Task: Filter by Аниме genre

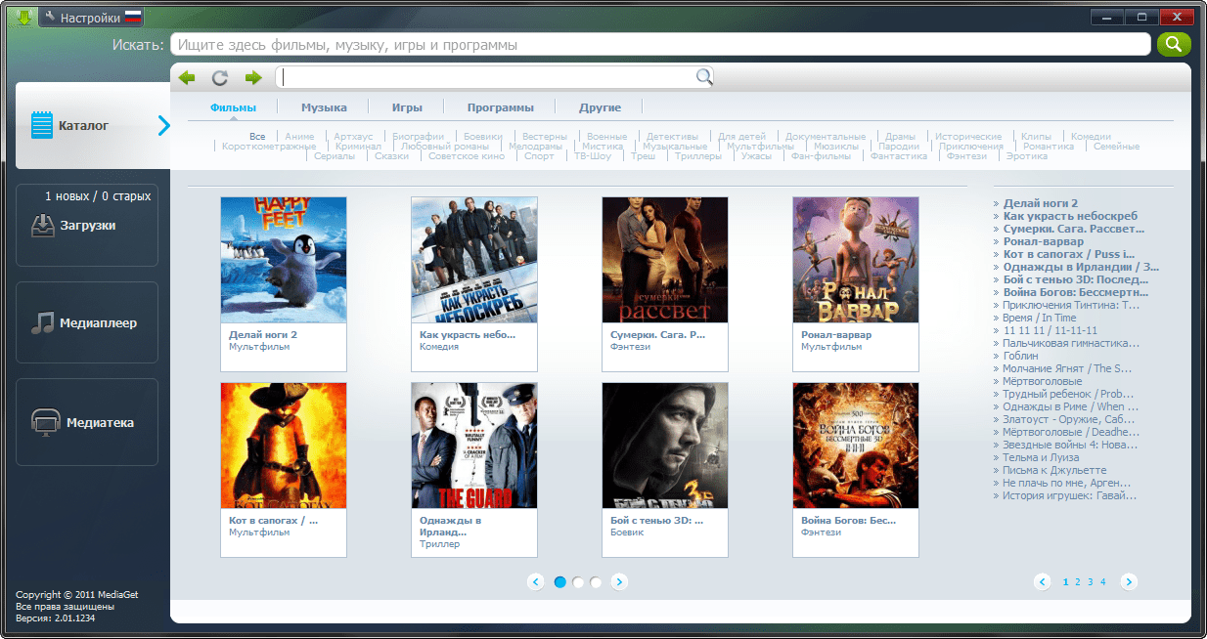Action: tap(299, 137)
